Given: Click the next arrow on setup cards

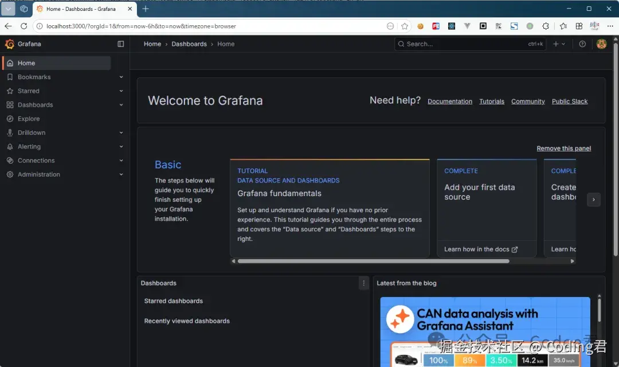Looking at the screenshot, I should (593, 200).
